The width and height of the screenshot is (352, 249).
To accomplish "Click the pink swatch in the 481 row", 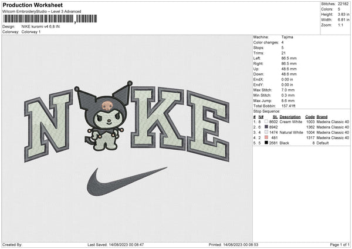I will pos(266,137).
